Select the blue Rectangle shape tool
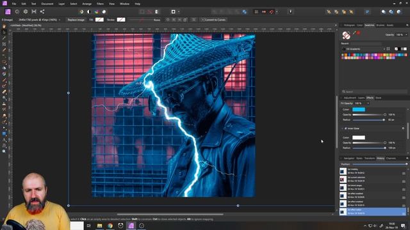 click(4, 134)
